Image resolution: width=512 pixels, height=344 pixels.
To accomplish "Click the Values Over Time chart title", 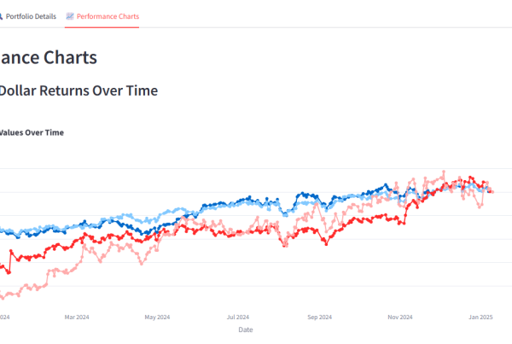I will point(32,132).
